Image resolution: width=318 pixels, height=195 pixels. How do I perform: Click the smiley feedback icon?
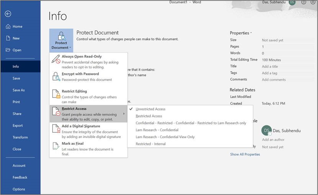coord(303,2)
